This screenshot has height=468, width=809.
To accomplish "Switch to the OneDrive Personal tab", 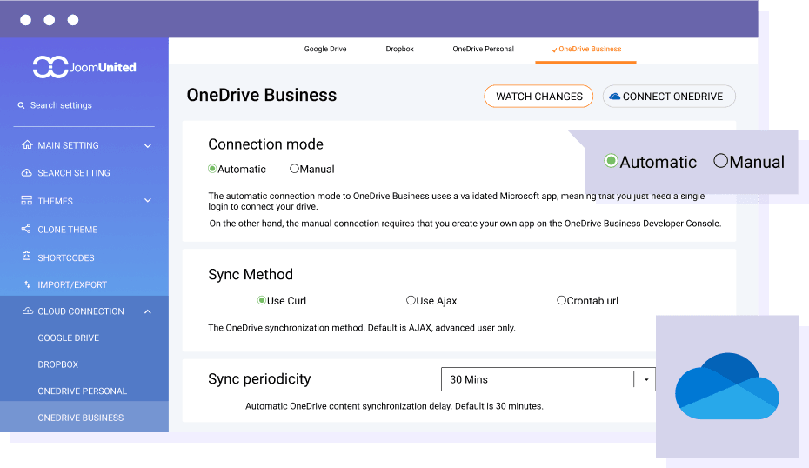I will [483, 50].
